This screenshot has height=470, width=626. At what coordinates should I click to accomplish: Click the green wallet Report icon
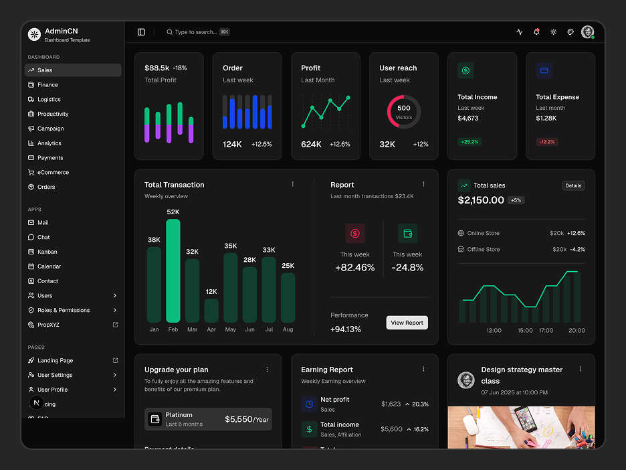(407, 234)
